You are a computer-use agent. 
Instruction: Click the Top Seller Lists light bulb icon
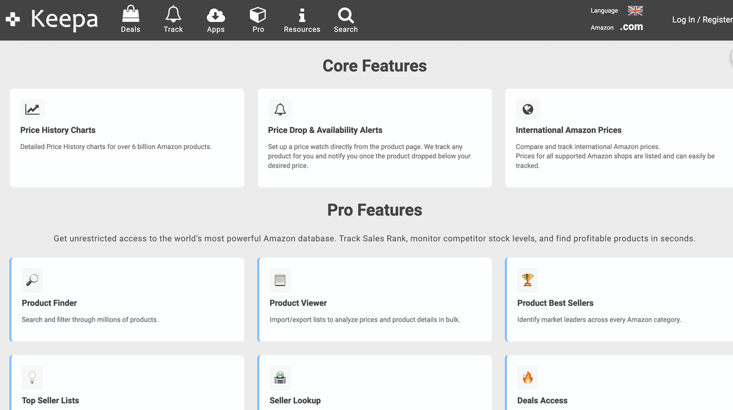32,377
